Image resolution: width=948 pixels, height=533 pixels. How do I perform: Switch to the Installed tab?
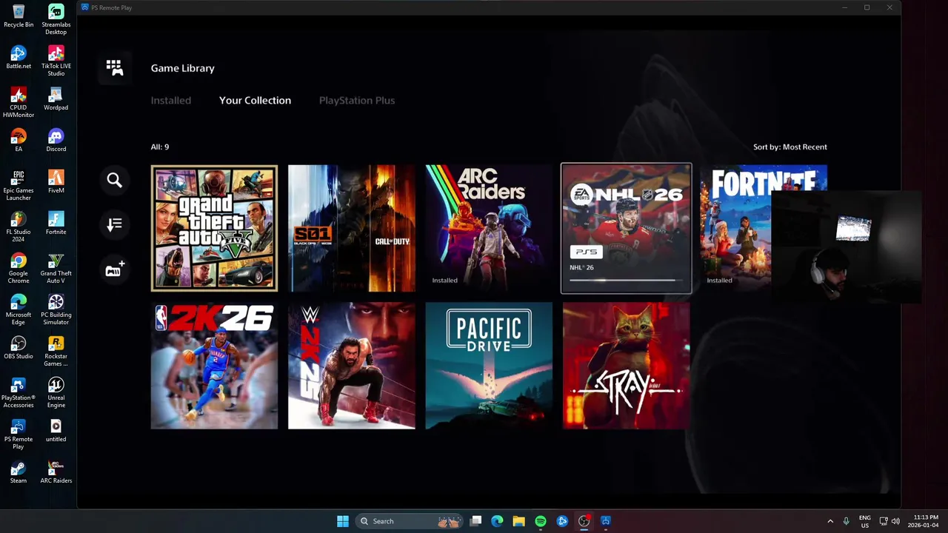point(171,101)
